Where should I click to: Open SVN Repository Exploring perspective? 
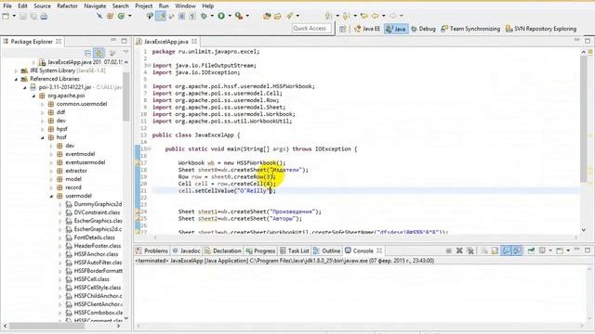coord(541,29)
